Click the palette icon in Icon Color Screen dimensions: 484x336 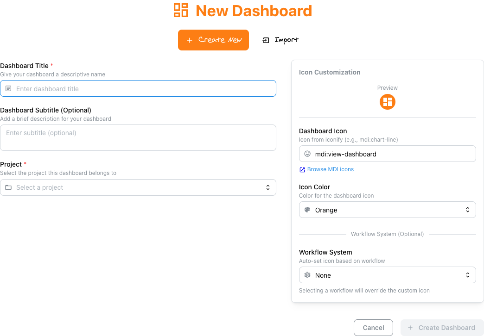(307, 210)
